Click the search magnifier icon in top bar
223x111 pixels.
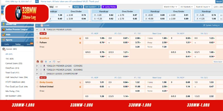[37, 2]
